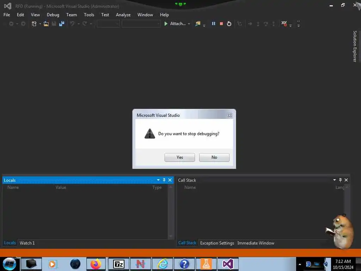Open the Team menu

tap(71, 15)
